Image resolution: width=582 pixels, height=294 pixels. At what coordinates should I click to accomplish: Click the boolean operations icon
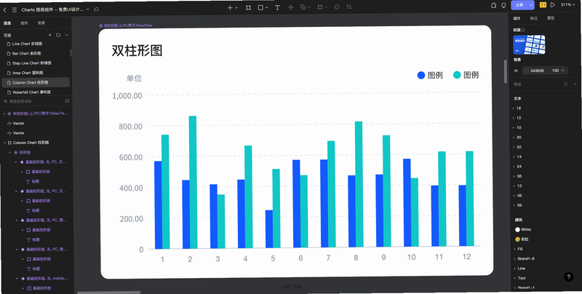(303, 7)
